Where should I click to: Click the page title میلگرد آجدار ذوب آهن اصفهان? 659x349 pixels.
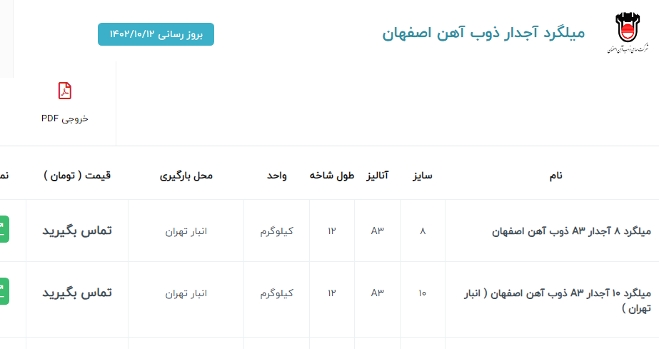pyautogui.click(x=483, y=33)
